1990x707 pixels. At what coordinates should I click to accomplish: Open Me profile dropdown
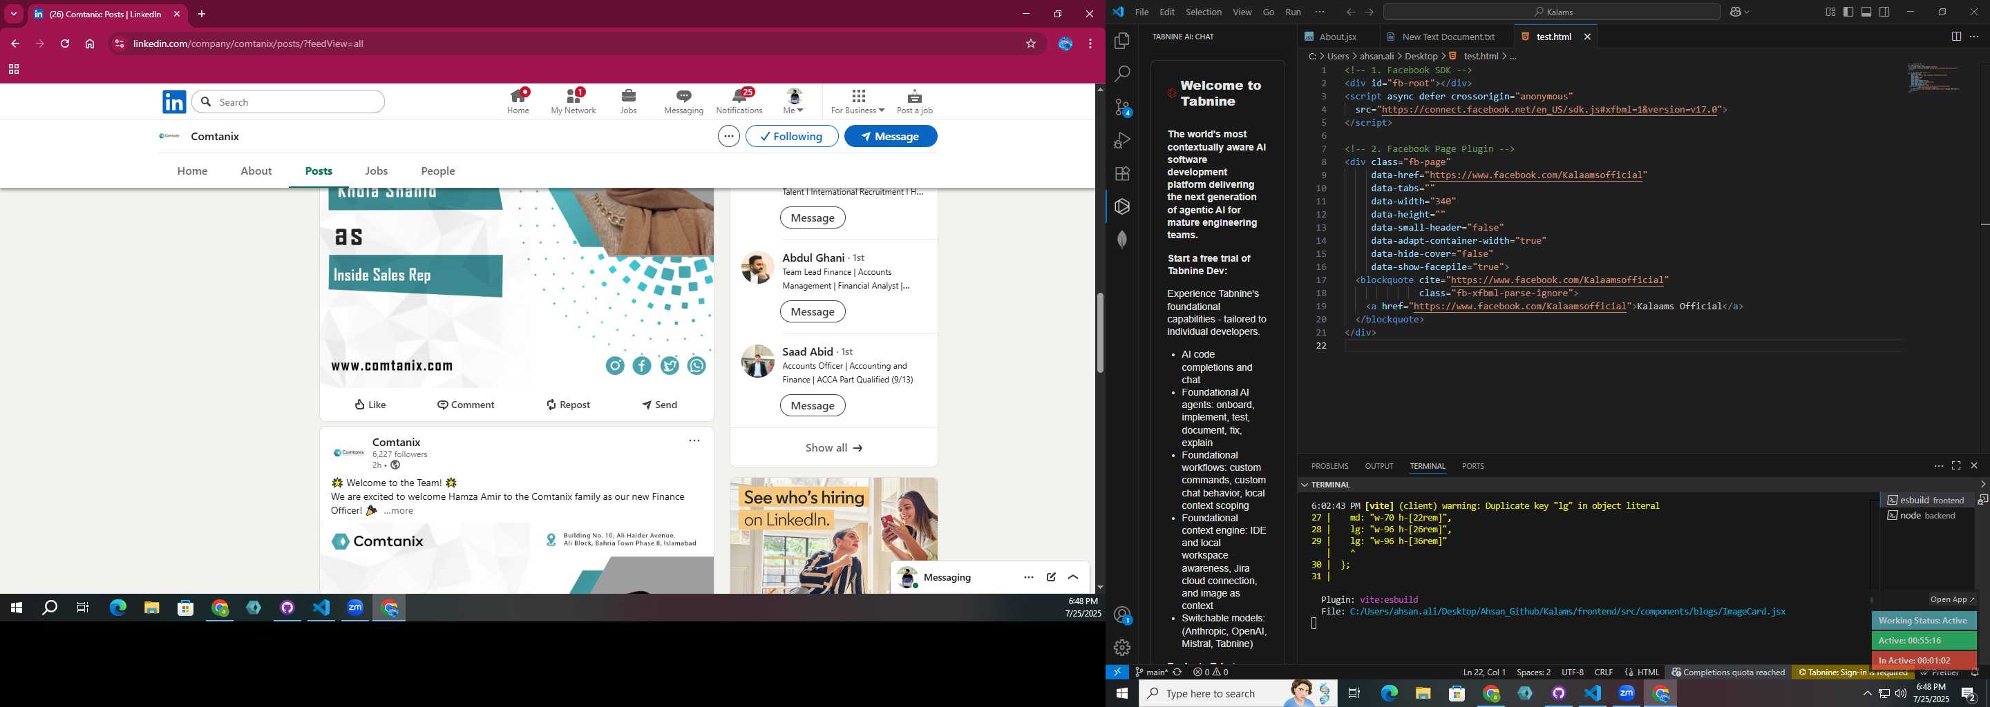pos(793,101)
